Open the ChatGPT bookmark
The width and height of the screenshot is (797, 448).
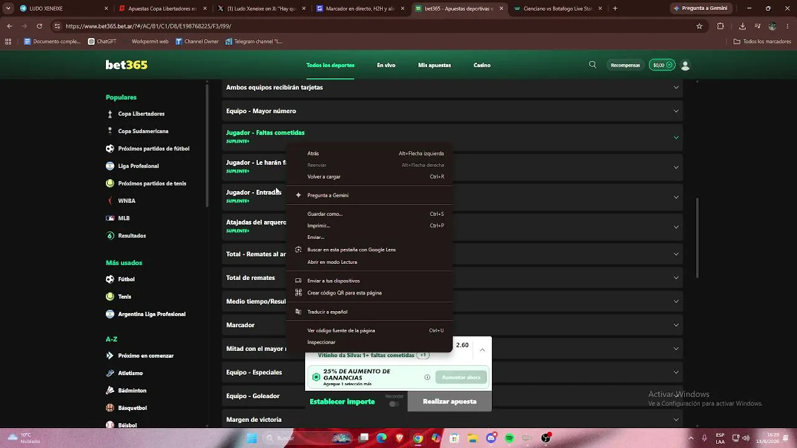tap(102, 42)
